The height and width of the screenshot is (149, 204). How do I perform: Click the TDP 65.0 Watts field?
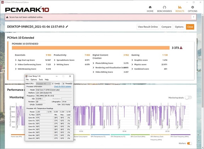point(67,104)
